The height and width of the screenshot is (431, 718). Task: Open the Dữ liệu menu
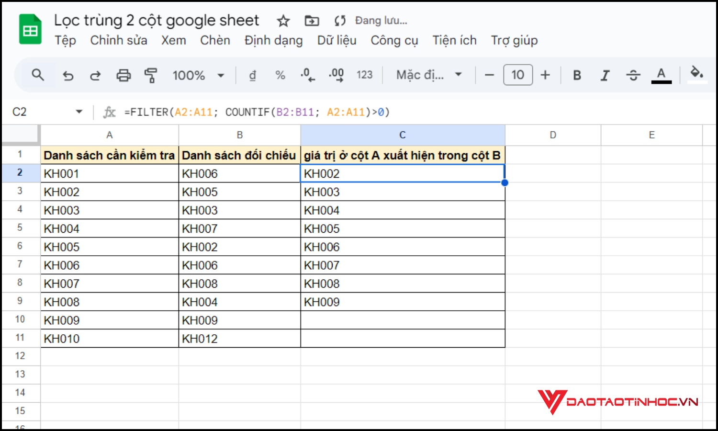[x=337, y=40]
